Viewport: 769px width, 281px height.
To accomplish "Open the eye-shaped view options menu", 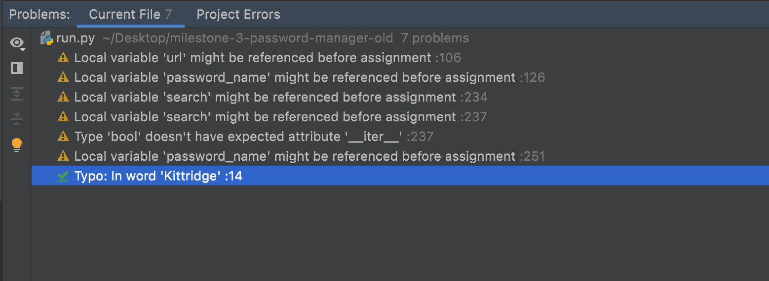I will [17, 43].
